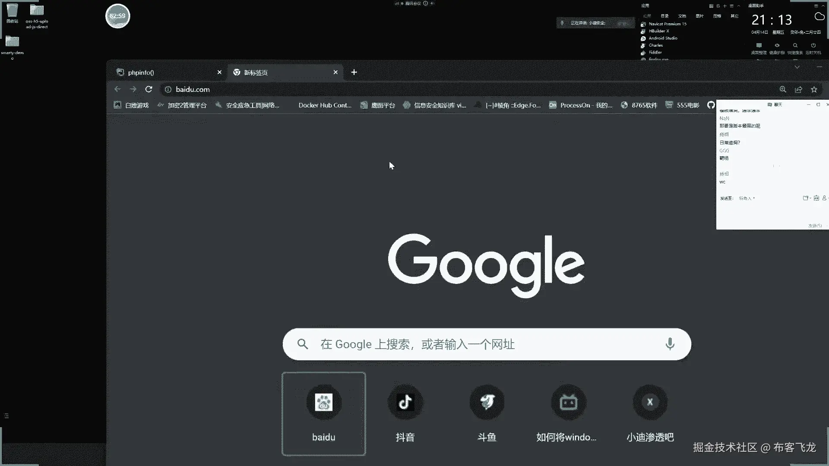The height and width of the screenshot is (466, 829).
Task: Collapse the 桌面助手 panel with its chevron
Action: pos(823,6)
